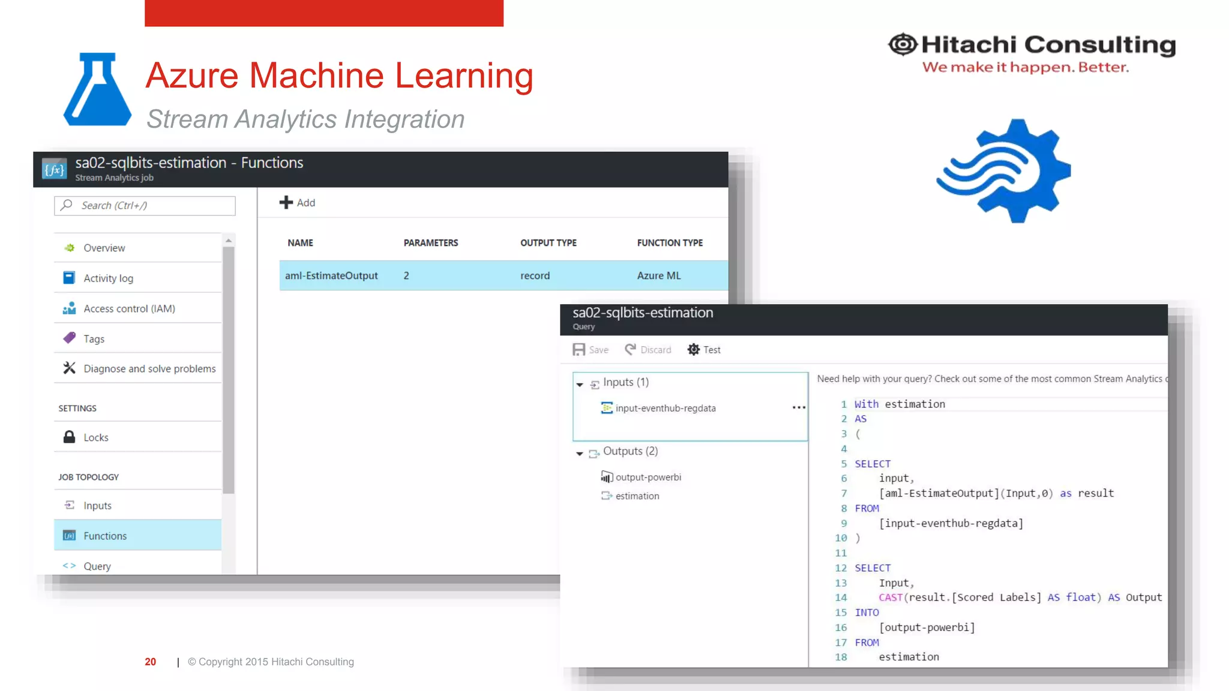Viewport: 1229px width, 691px height.
Task: Click the NAME column header
Action: 300,242
